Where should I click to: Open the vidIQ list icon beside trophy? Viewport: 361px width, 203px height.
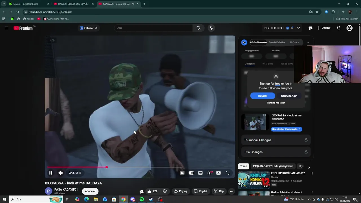tap(292, 28)
